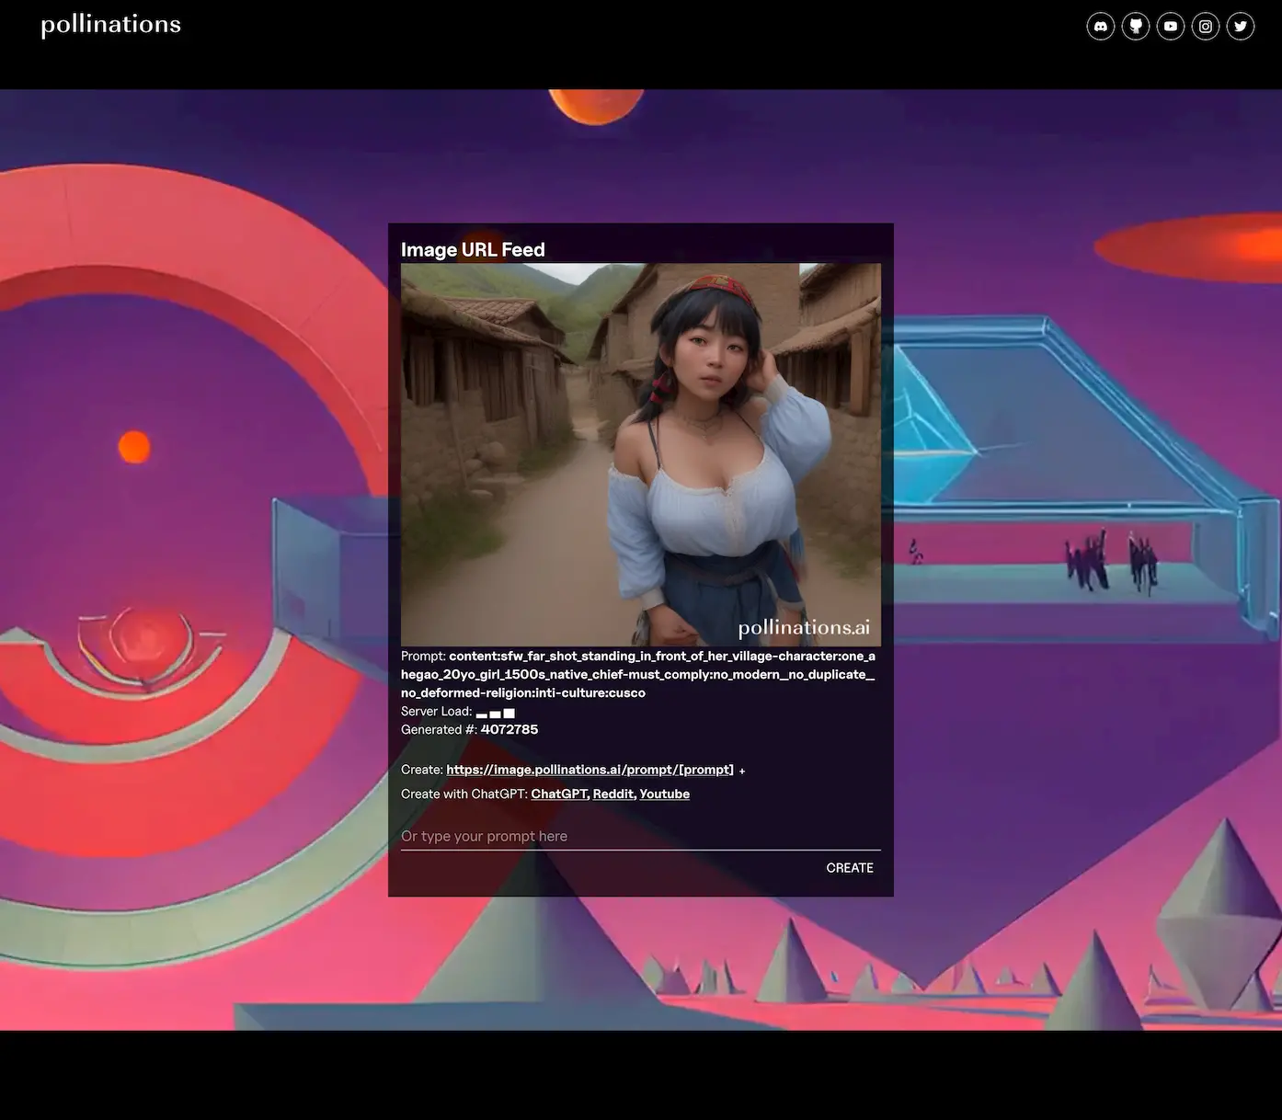
Task: Expand the plus symbol next to the Create URL
Action: coord(742,771)
